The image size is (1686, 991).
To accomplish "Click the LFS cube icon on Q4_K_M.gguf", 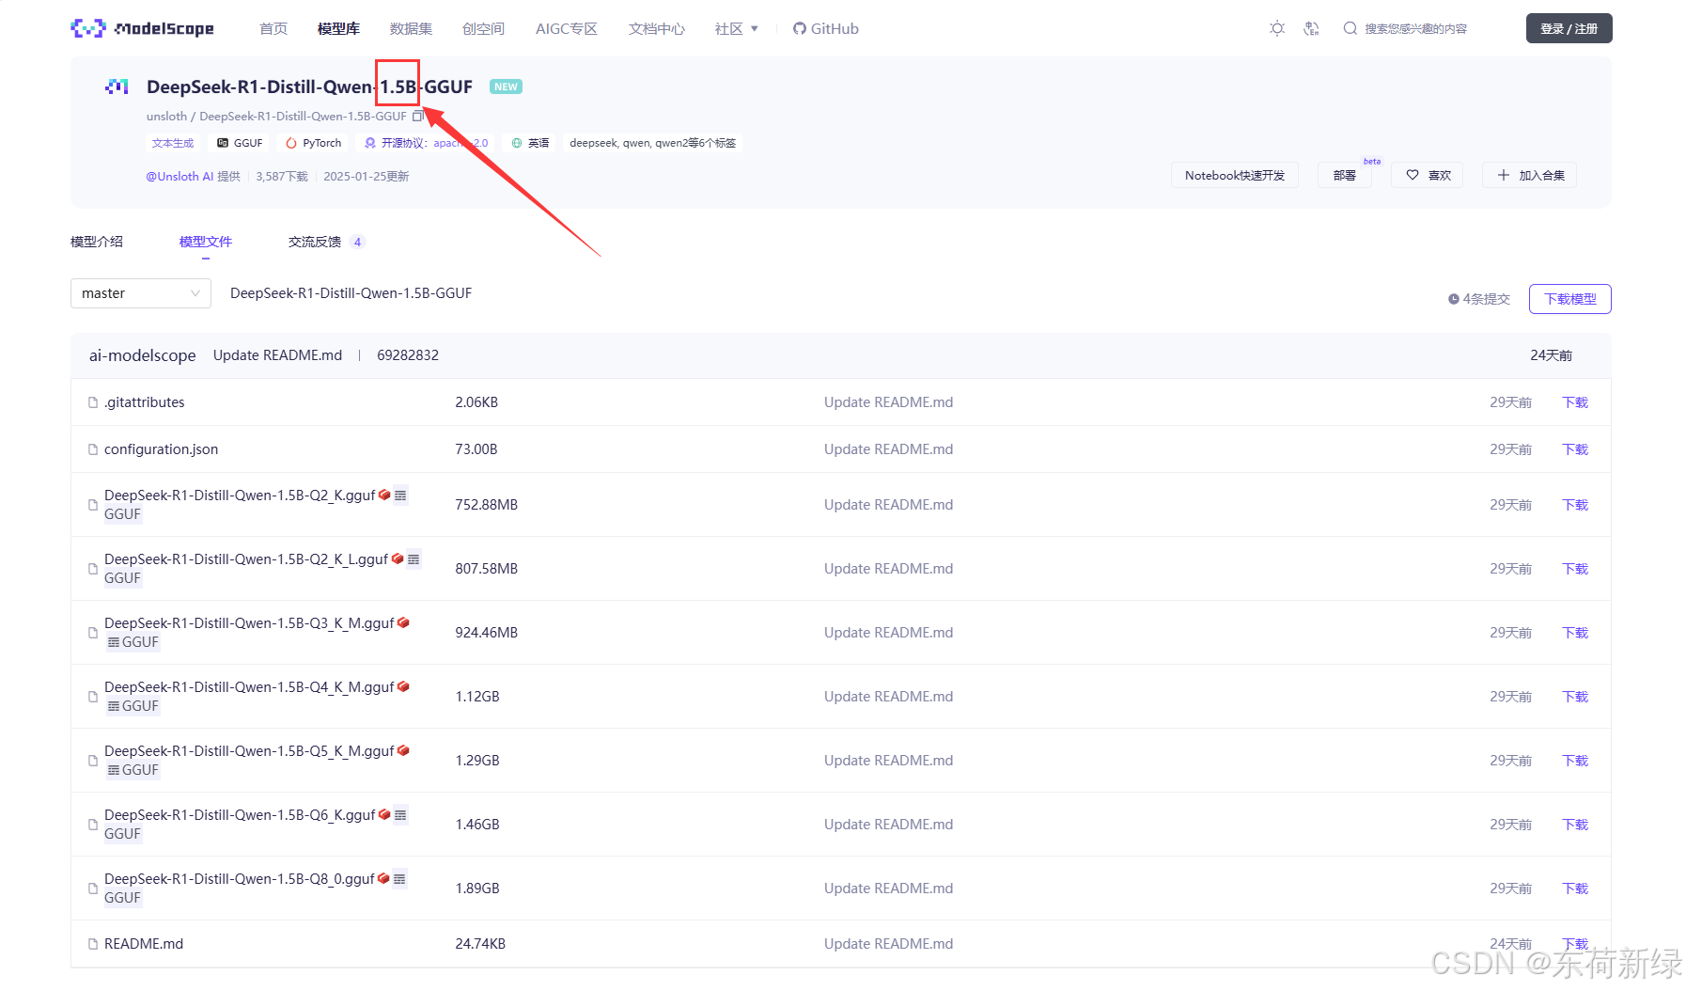I will click(x=403, y=686).
